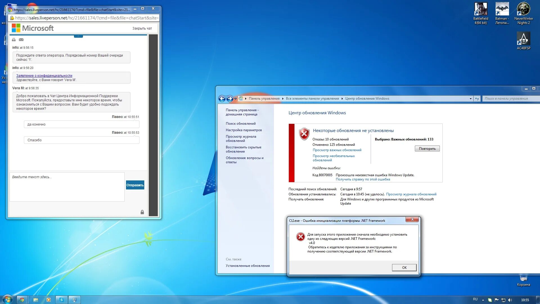
Task: Open «Просмотр важных обновлений» link
Action: click(337, 150)
